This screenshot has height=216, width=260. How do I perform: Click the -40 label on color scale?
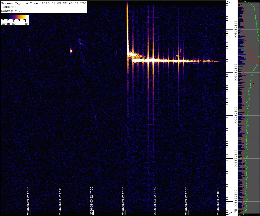tap(25, 24)
